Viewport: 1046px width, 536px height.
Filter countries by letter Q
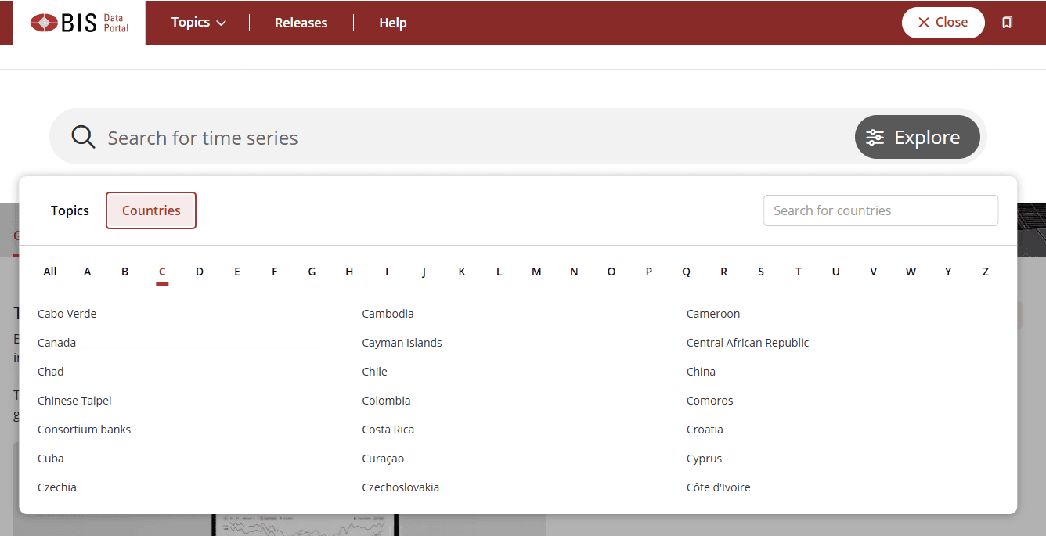(686, 272)
